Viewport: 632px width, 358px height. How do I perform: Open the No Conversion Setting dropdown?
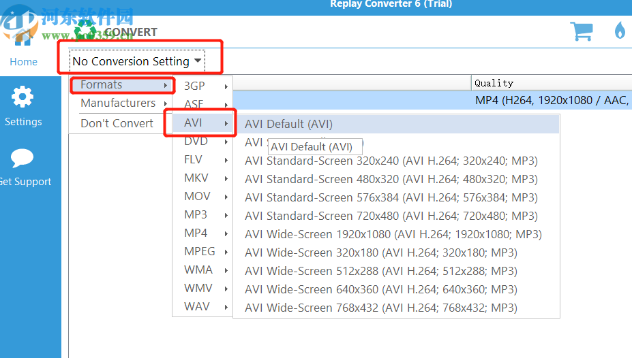click(x=136, y=61)
